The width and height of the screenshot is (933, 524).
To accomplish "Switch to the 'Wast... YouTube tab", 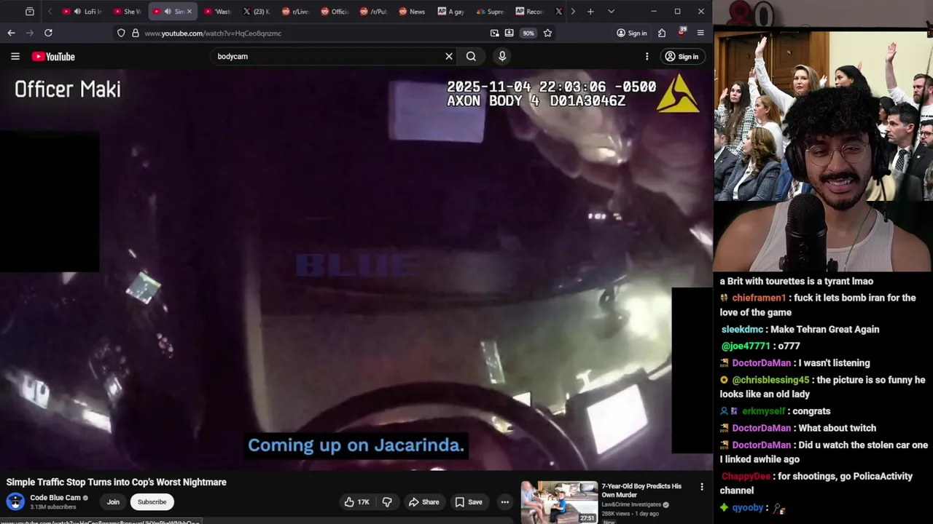I will pyautogui.click(x=216, y=12).
